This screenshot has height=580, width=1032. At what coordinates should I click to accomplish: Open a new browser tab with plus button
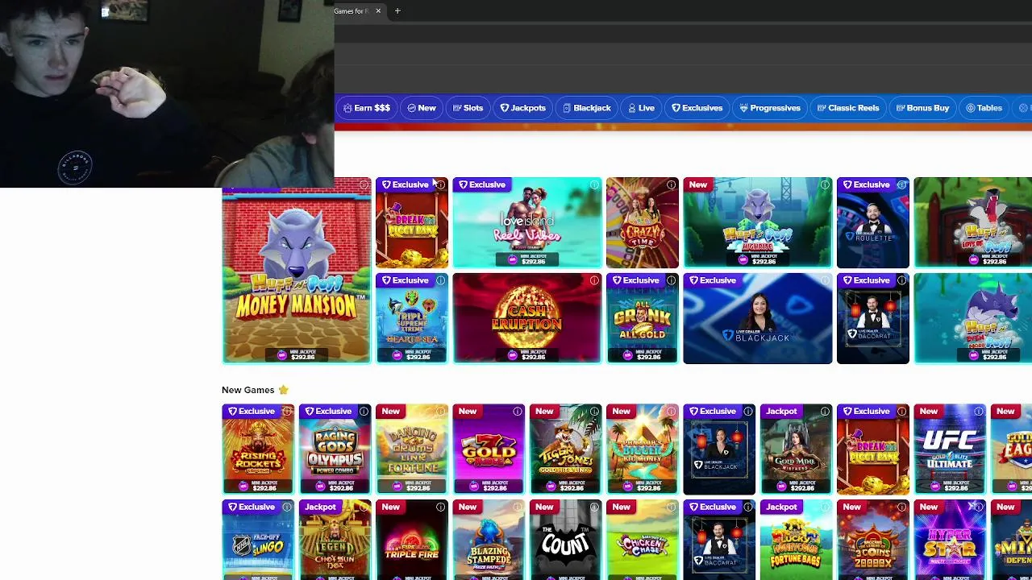[x=397, y=11]
